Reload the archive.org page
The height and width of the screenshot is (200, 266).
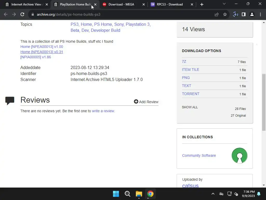tap(22, 15)
